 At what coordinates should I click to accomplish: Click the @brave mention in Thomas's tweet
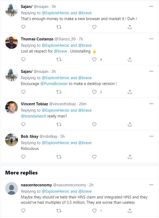point(61,51)
